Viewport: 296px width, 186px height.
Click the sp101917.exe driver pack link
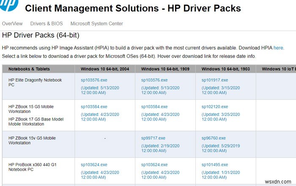click(x=215, y=80)
